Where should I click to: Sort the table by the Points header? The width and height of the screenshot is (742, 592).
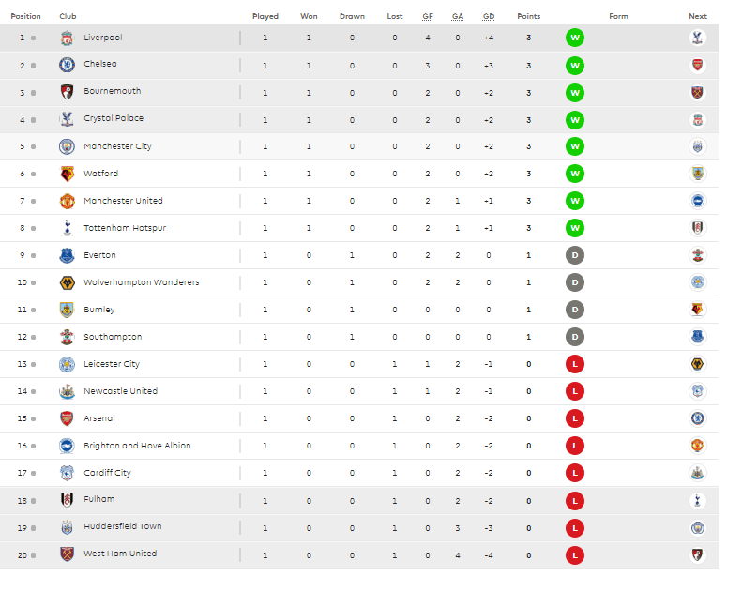coord(528,16)
